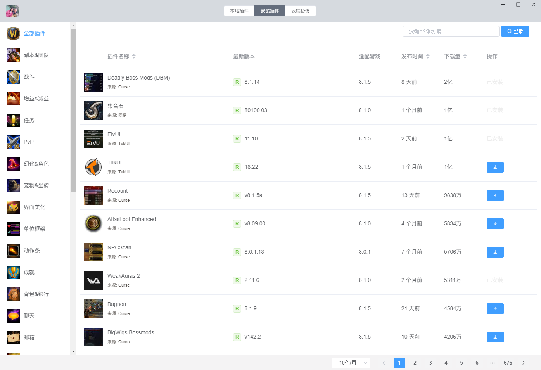
Task: Go to last page 676
Action: (x=508, y=363)
